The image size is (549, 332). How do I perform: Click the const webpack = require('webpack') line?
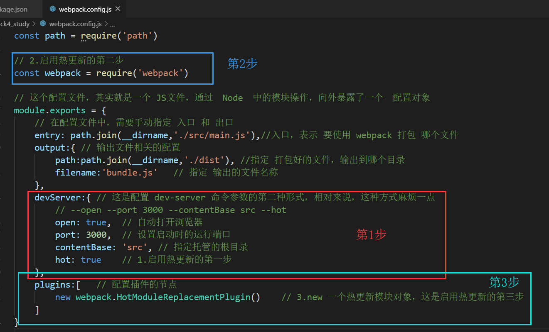point(101,73)
